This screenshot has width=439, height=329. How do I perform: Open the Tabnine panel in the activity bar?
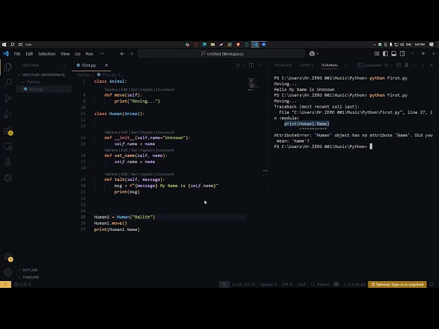coord(8,178)
